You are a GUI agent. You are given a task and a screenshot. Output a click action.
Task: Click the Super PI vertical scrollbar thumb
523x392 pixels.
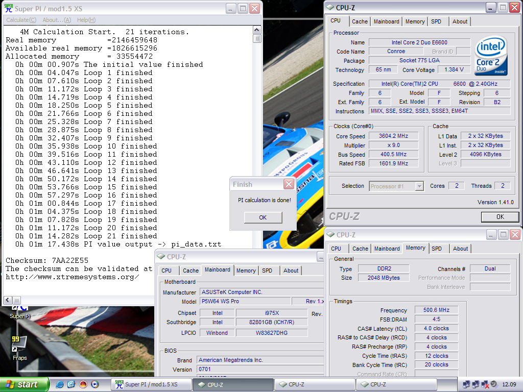[x=256, y=38]
